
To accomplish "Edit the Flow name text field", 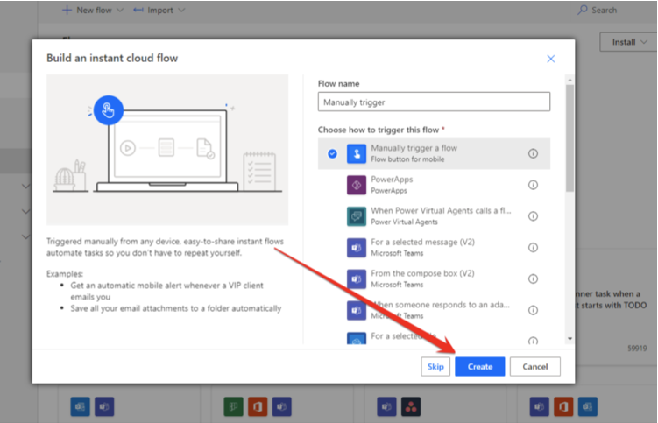I will [x=434, y=102].
